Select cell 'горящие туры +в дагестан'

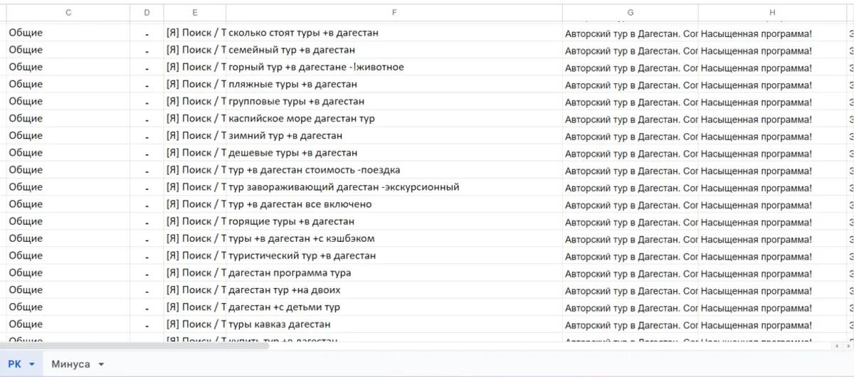(x=394, y=221)
